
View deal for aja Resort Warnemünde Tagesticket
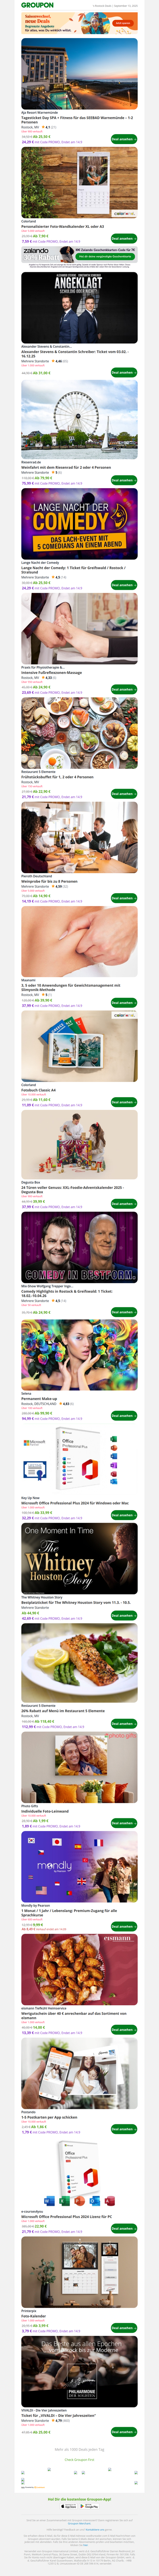(x=123, y=139)
